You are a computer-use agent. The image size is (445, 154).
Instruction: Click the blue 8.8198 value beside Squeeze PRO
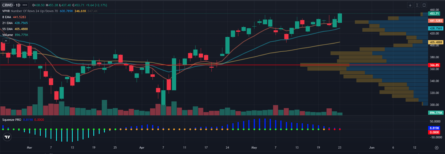[28, 120]
